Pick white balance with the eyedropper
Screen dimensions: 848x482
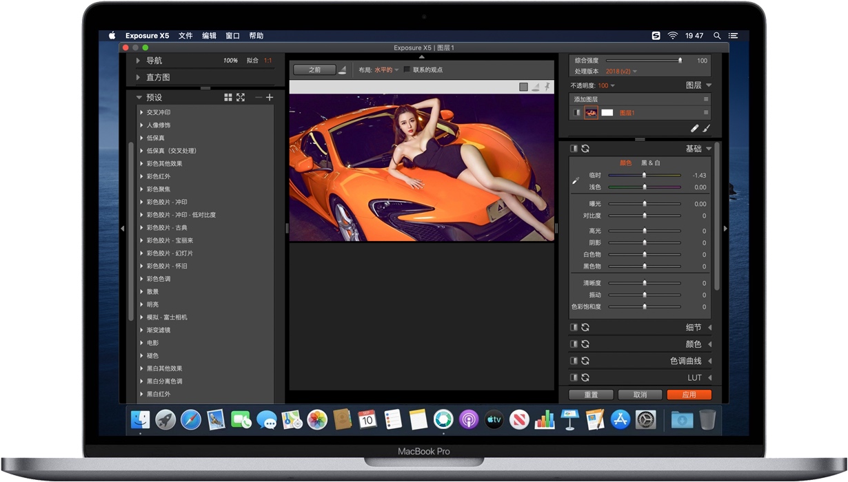576,181
